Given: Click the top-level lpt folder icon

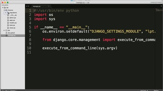Looking at the screenshot, I should tap(5, 8).
